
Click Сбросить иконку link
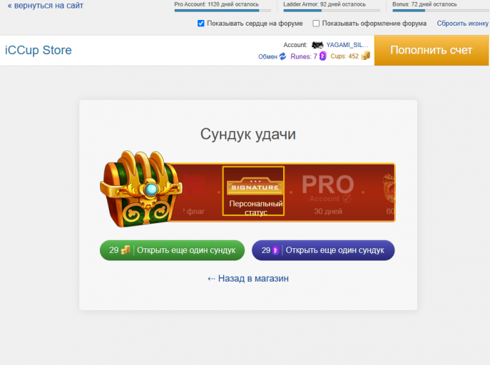tap(462, 24)
